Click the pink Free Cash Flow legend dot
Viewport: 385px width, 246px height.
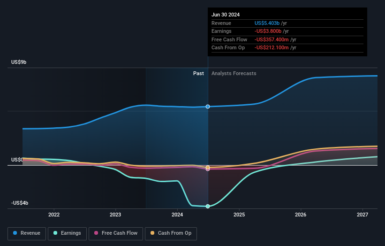(96, 233)
